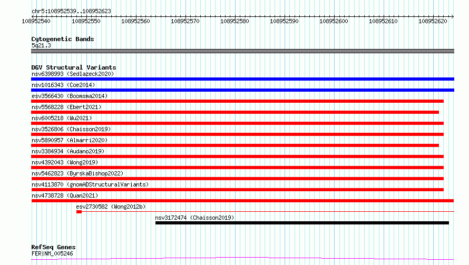469x265 pixels.
Task: Select the red bar under nsv3526806
Action: tap(237, 134)
